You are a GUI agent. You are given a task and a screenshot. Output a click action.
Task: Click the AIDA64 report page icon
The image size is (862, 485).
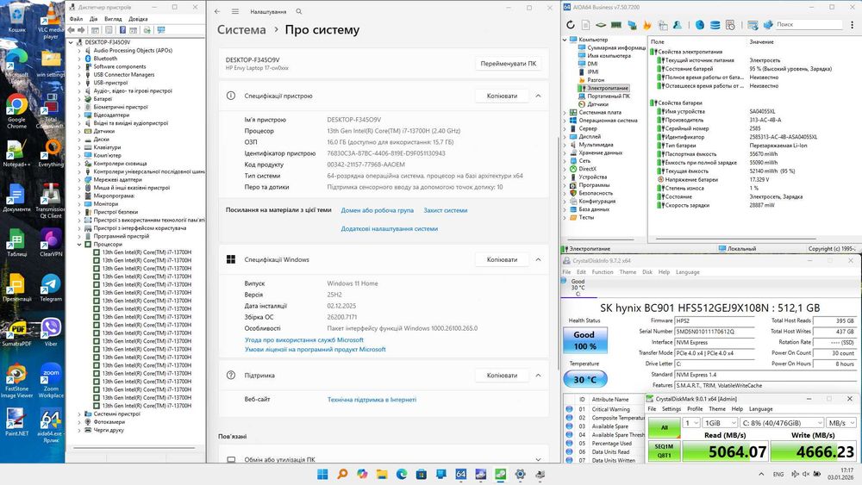(x=586, y=25)
